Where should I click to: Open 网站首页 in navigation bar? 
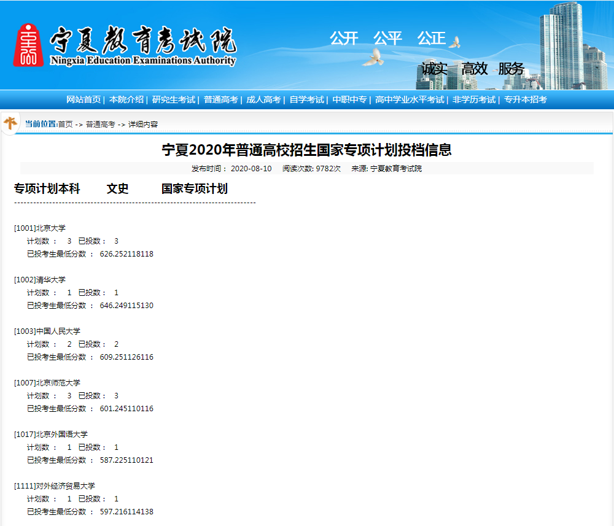(x=84, y=100)
